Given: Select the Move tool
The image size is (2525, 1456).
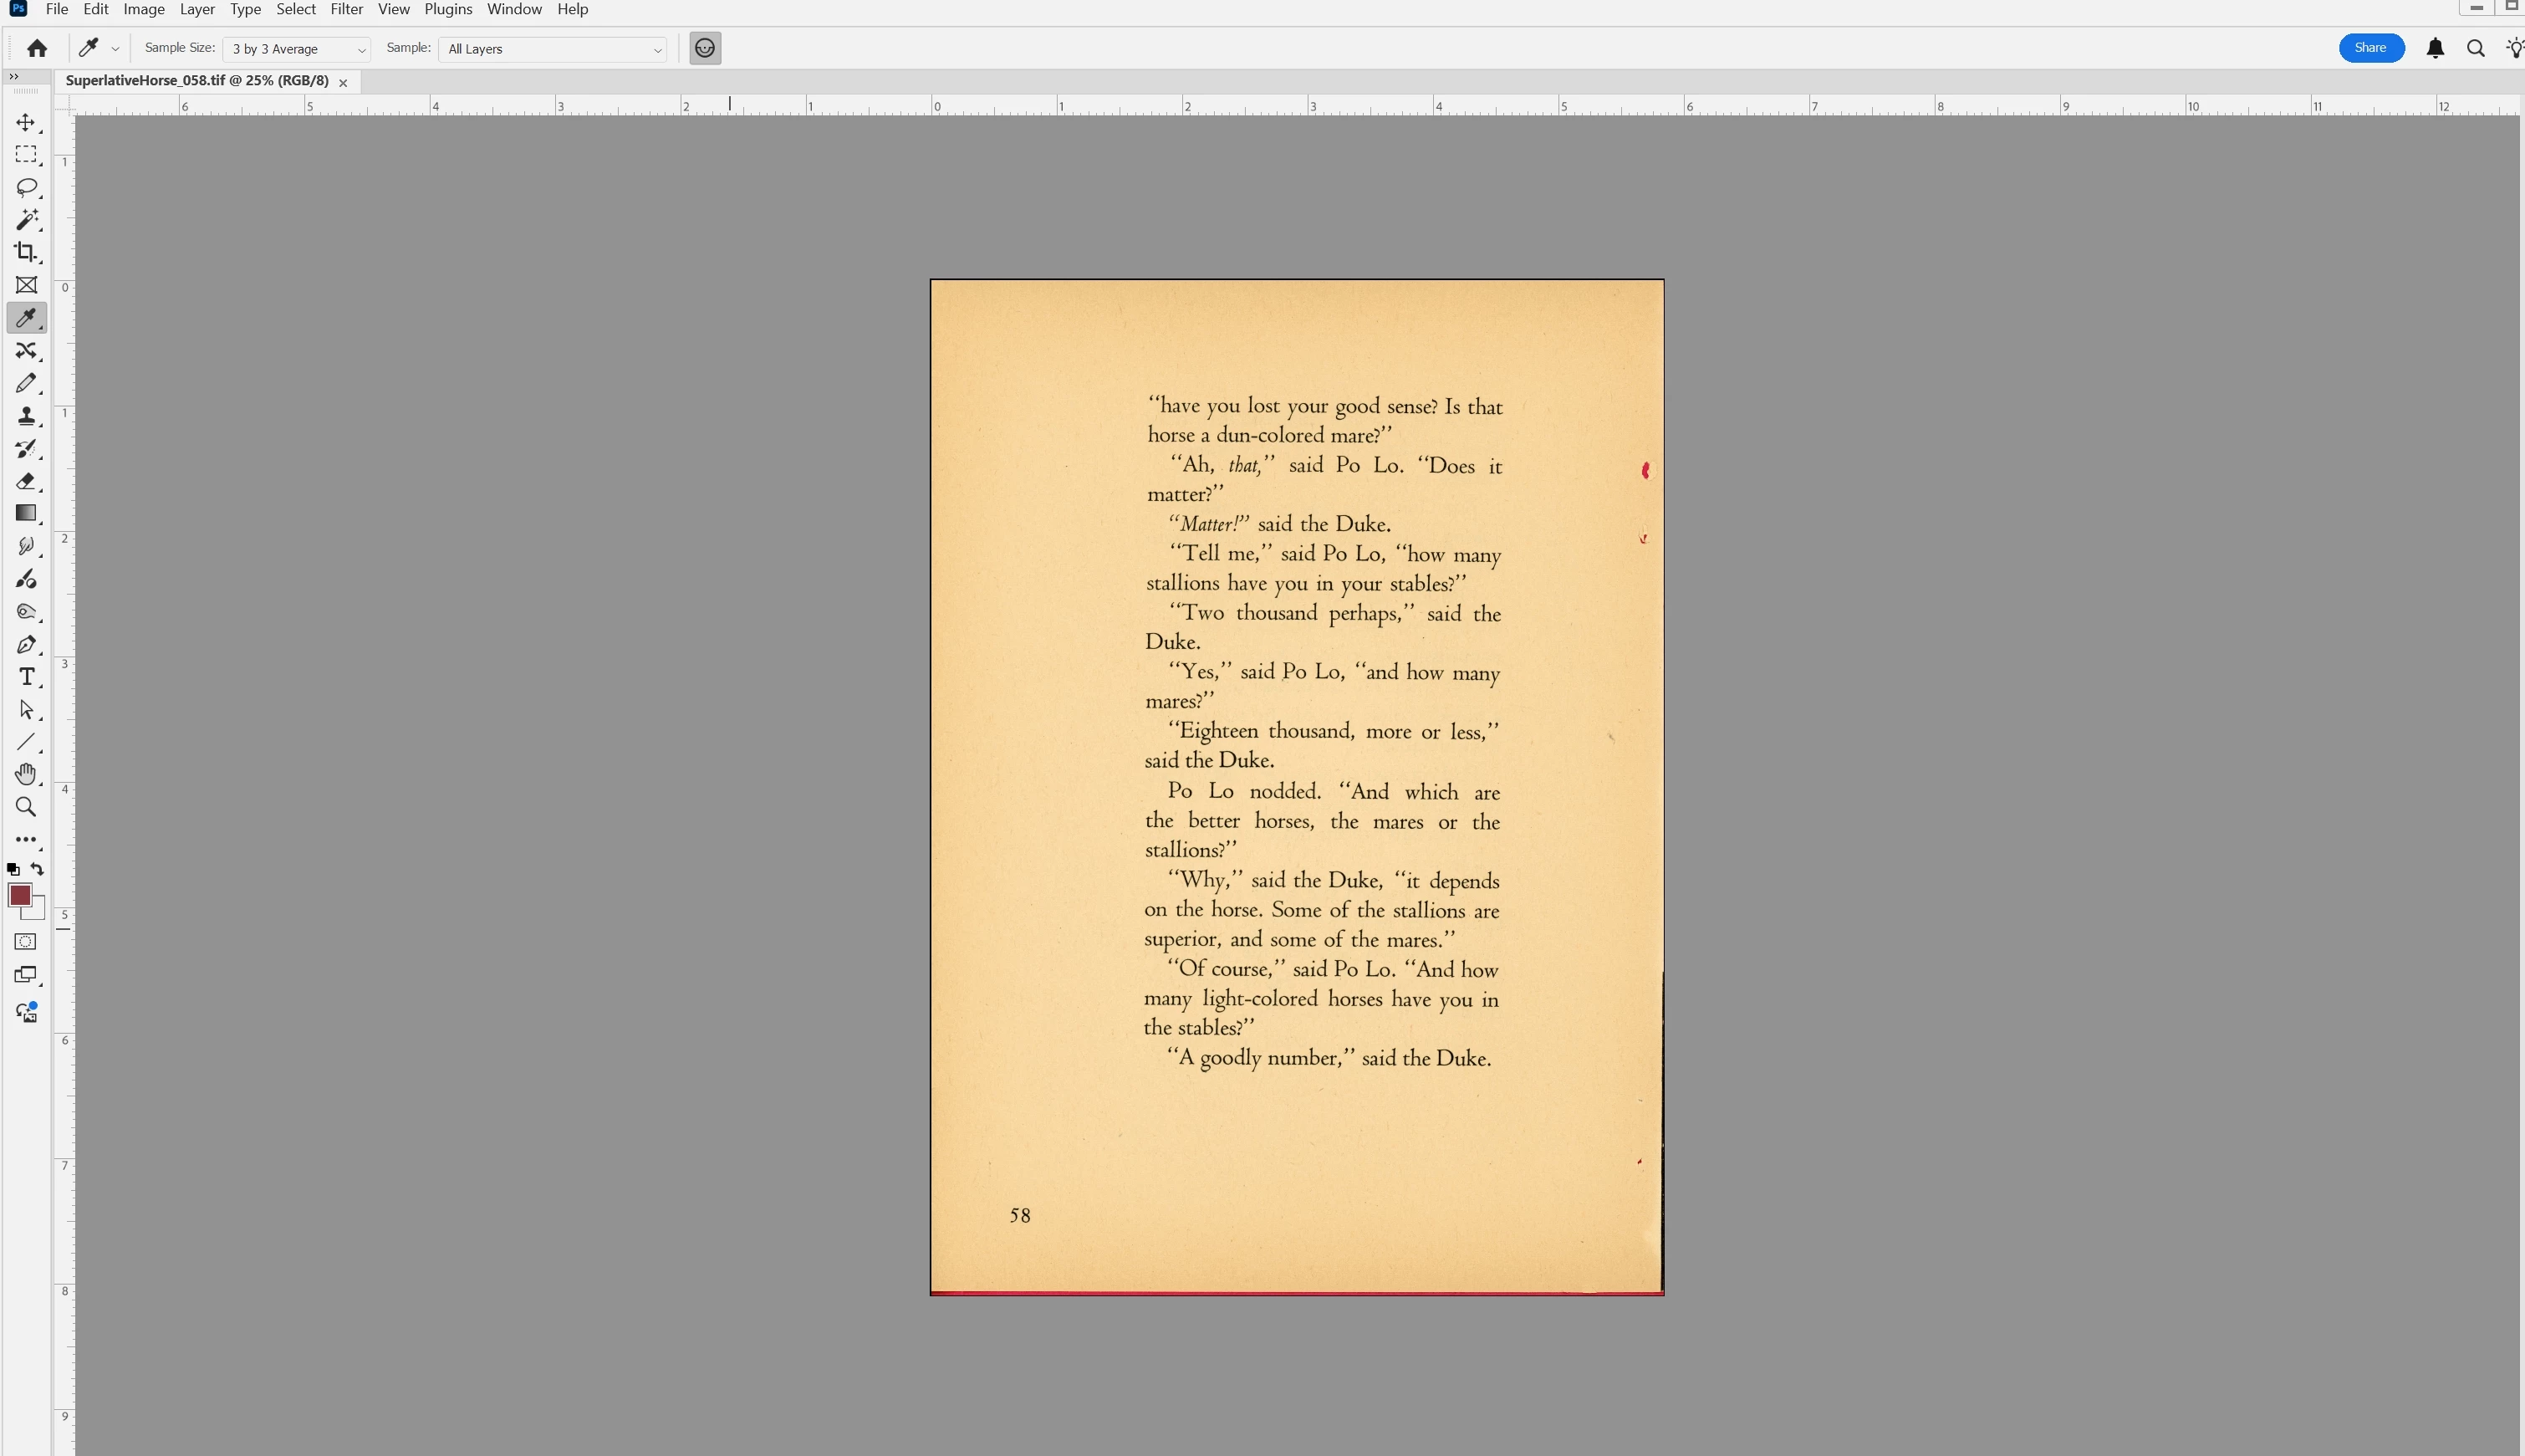Looking at the screenshot, I should point(26,122).
